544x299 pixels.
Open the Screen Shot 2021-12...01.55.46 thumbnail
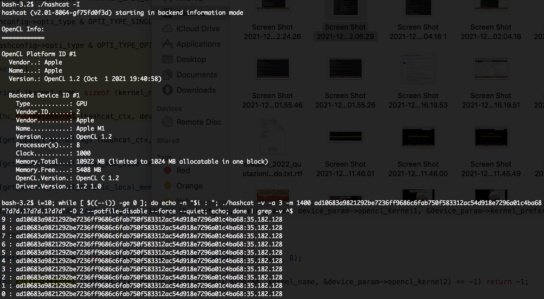(272, 68)
